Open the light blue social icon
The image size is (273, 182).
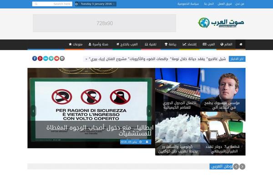(45, 58)
